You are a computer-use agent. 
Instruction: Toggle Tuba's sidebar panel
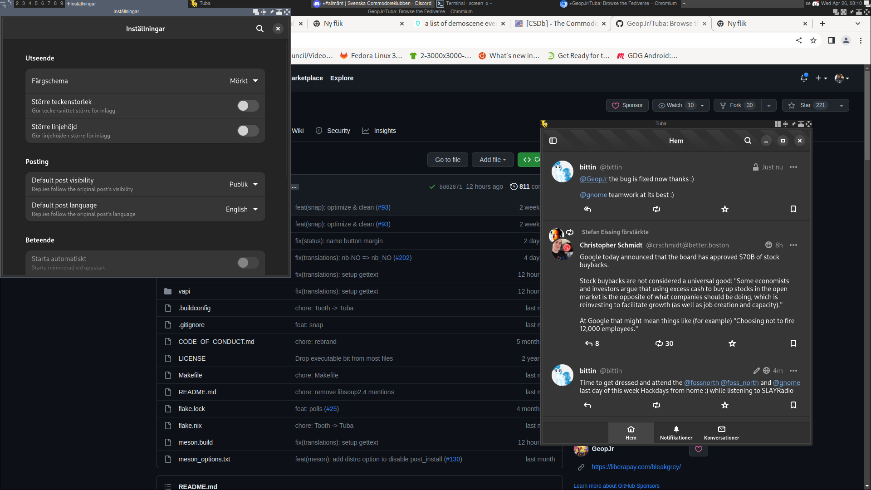[553, 141]
